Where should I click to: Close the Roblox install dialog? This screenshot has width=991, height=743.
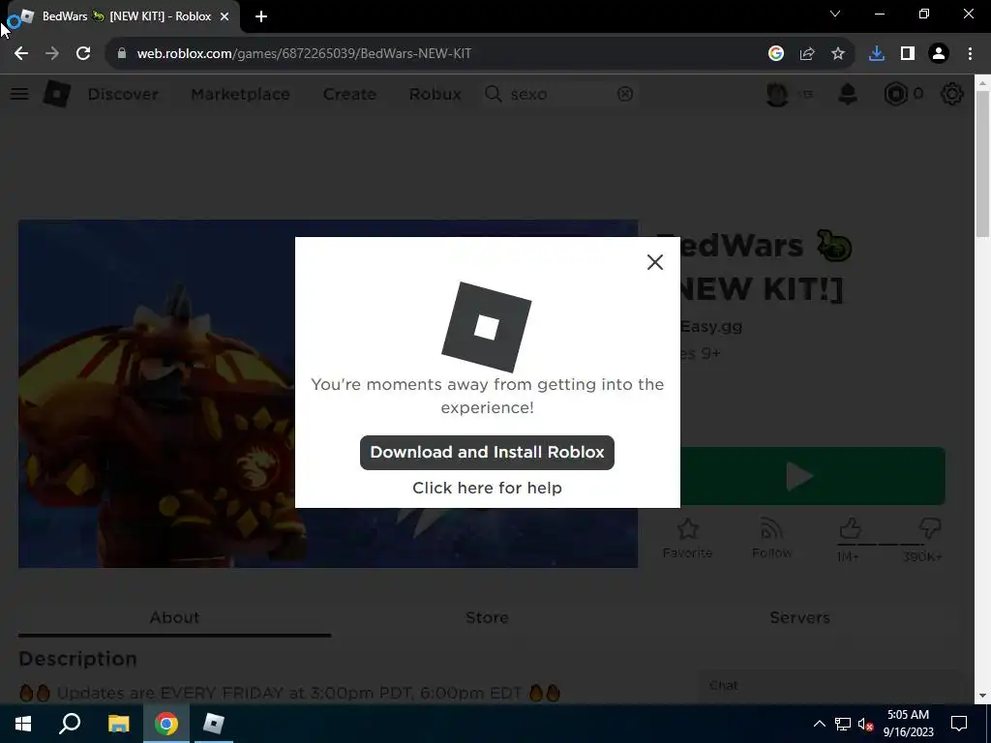(x=655, y=262)
